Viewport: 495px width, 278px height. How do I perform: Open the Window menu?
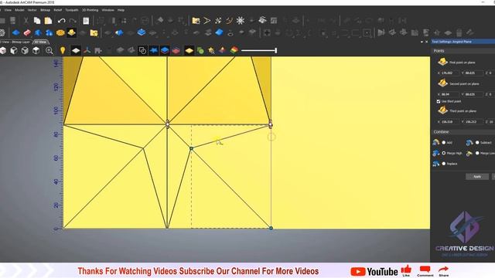click(108, 10)
